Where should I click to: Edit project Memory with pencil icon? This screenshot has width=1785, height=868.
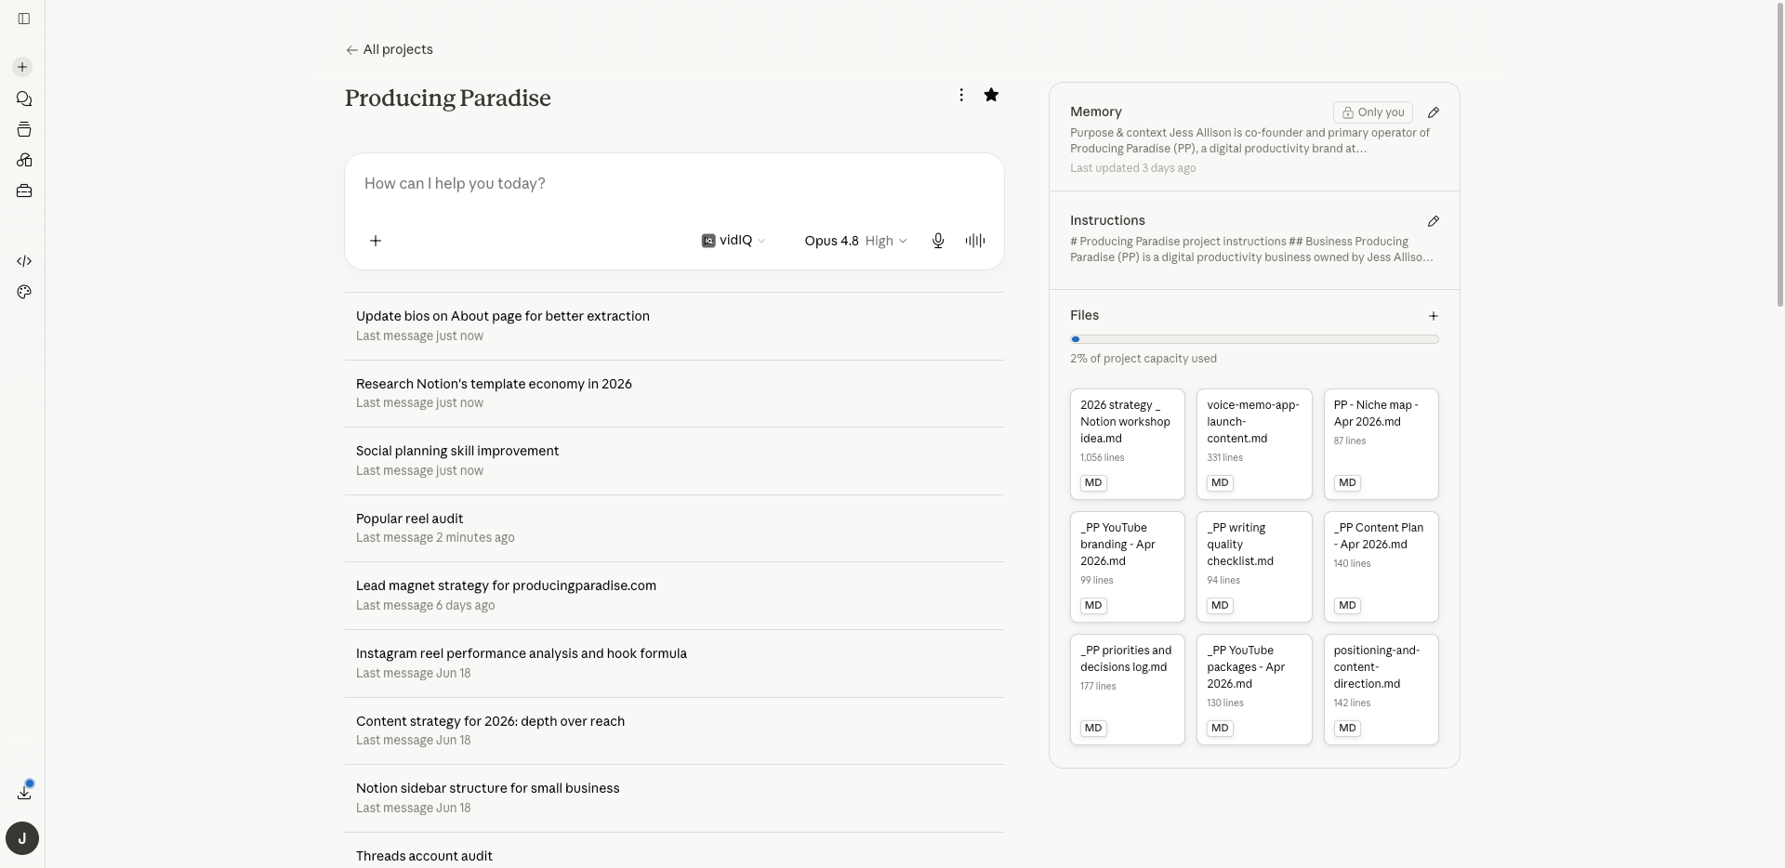pos(1434,112)
